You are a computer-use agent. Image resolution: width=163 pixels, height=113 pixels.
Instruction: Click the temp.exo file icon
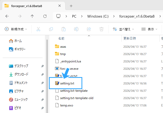pyautogui.click(x=57, y=105)
